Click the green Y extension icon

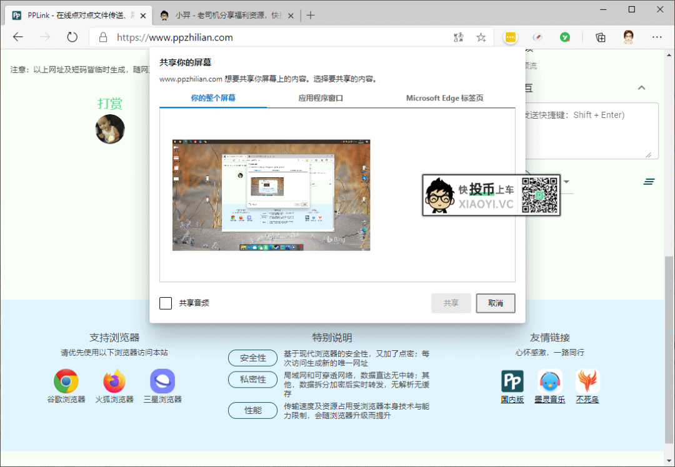(564, 37)
